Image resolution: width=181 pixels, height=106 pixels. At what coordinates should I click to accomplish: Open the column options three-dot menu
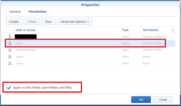[173, 30]
